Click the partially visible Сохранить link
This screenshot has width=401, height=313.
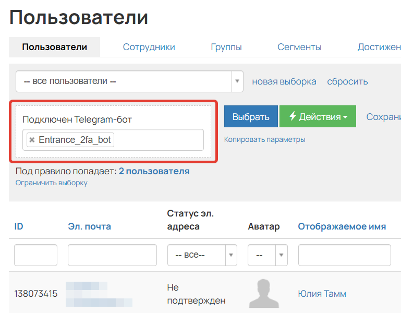(383, 117)
